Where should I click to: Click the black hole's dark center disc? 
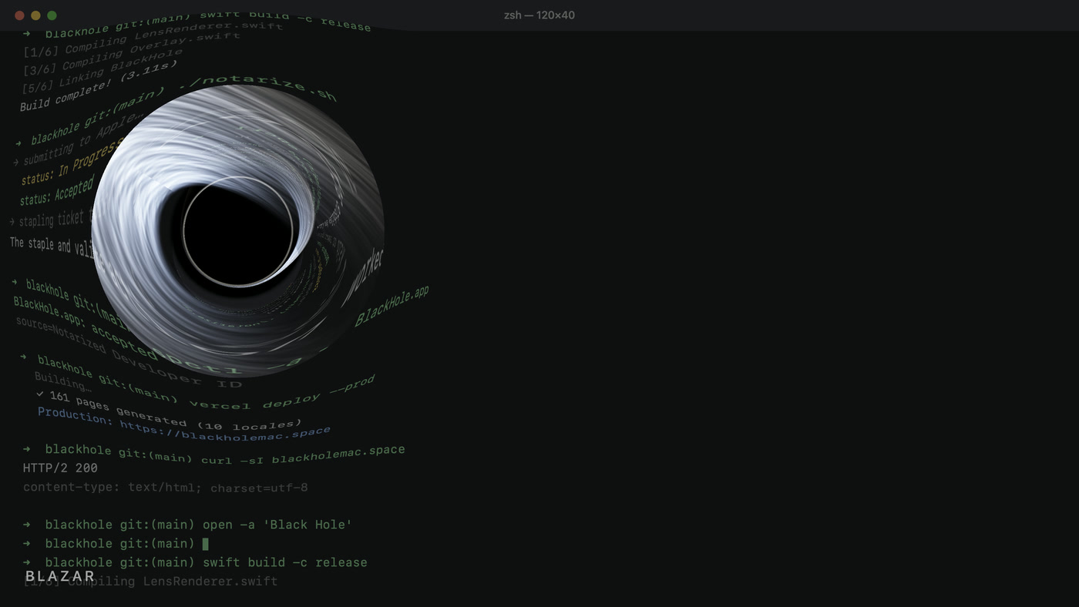tap(237, 230)
